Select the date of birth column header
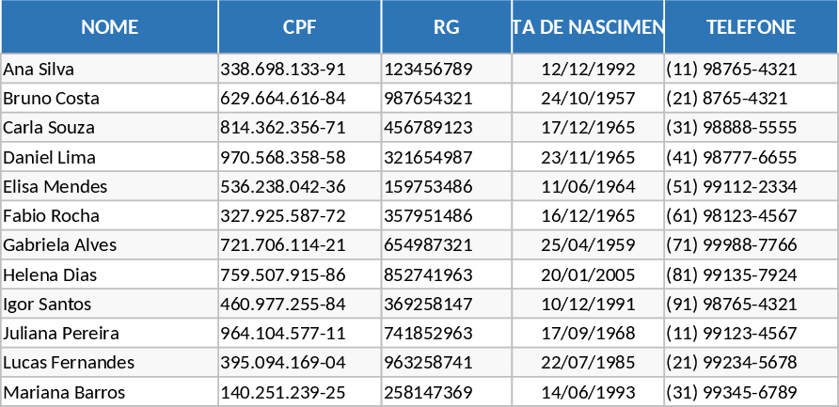The height and width of the screenshot is (407, 839). [588, 27]
